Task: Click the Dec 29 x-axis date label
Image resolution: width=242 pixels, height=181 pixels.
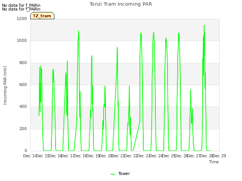Action: point(219,156)
